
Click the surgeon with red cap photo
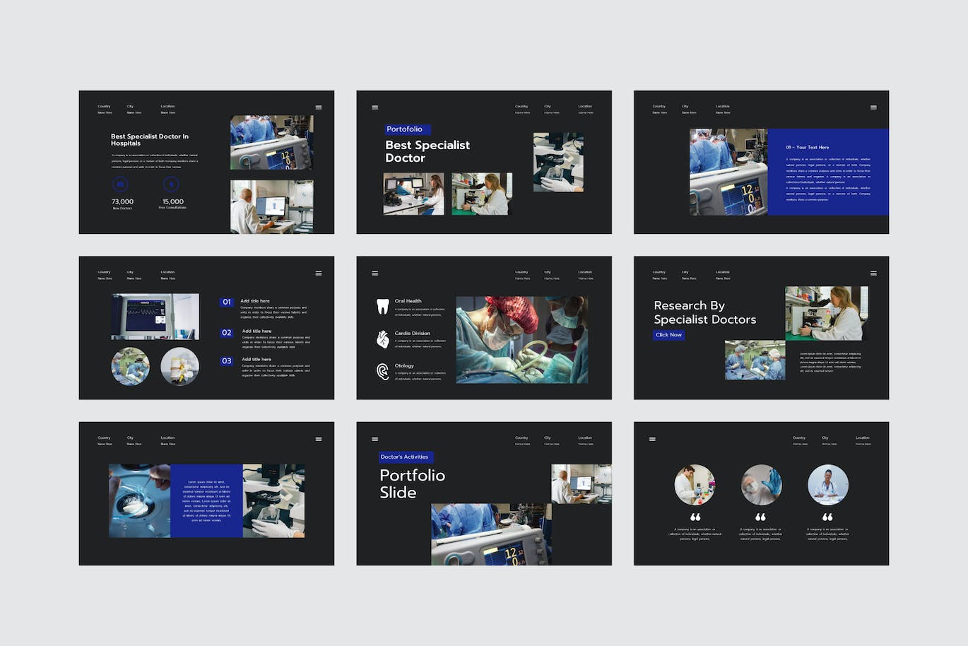pyautogui.click(x=521, y=340)
